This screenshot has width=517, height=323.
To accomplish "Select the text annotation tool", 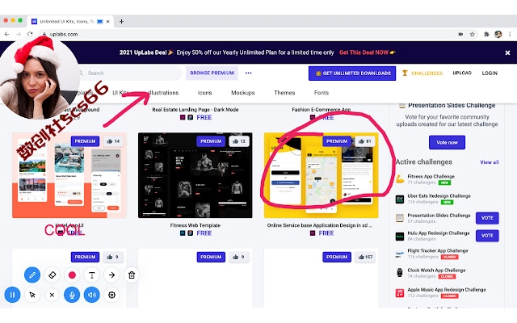I will [x=91, y=275].
